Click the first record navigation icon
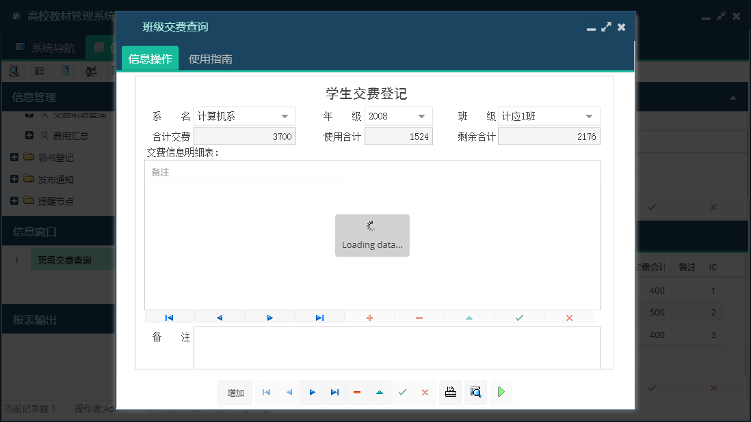This screenshot has width=751, height=422. click(x=169, y=317)
